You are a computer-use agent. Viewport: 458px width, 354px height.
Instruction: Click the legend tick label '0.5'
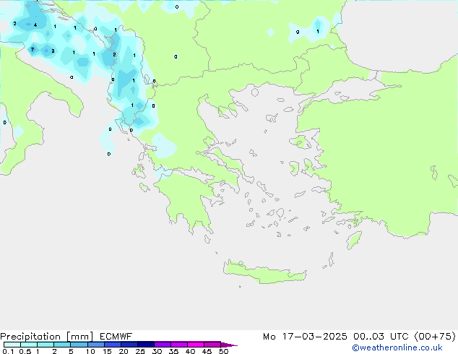pos(25,351)
